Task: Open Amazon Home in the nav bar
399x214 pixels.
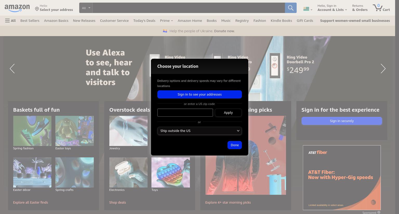Action: 190,21
